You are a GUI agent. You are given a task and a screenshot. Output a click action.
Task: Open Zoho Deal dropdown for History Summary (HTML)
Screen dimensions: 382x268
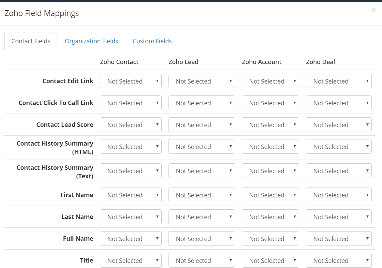[x=339, y=146]
